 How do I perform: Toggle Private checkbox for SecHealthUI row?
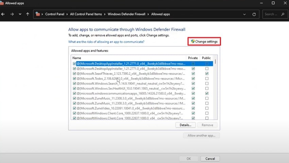[x=193, y=88]
